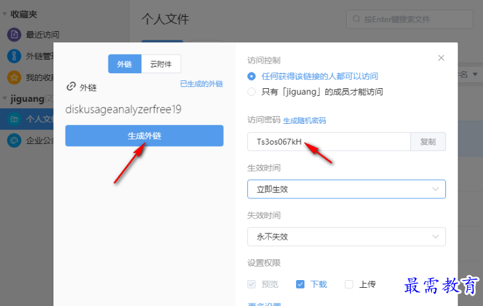Open 最近访问 in sidebar
This screenshot has height=306, width=483.
click(x=42, y=35)
